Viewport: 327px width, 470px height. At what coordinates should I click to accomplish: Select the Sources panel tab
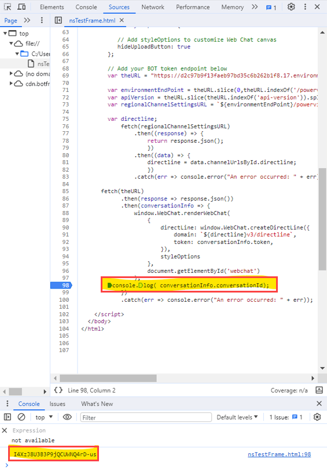pos(119,7)
